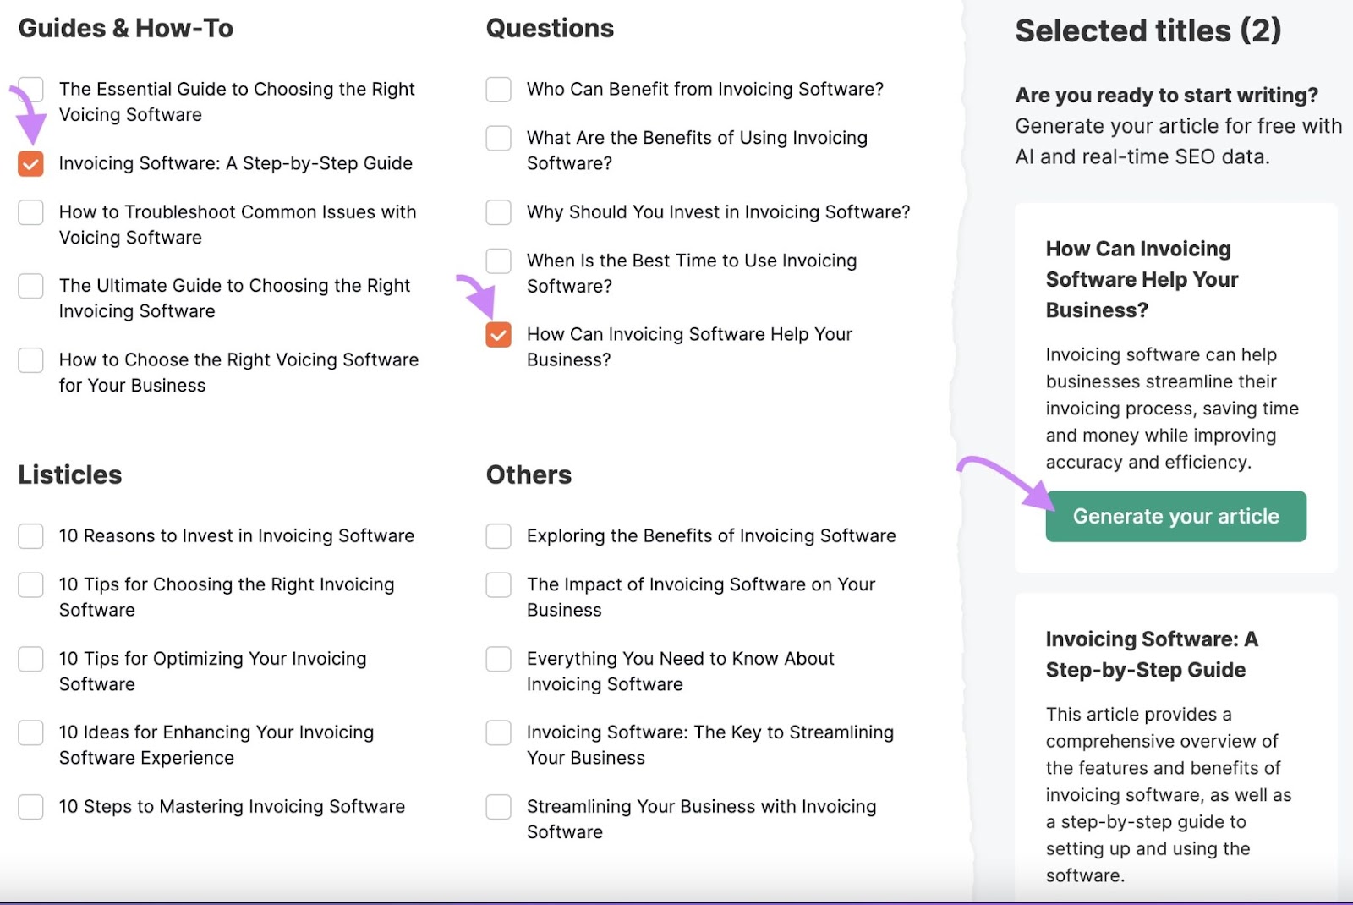Select "10 Tips for Choosing the Right Invoicing Software"

click(x=30, y=584)
